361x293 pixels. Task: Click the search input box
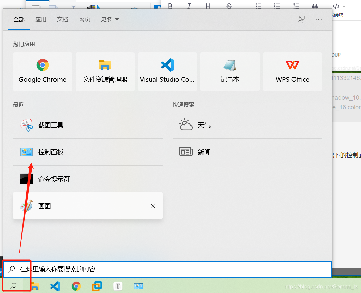(168, 269)
